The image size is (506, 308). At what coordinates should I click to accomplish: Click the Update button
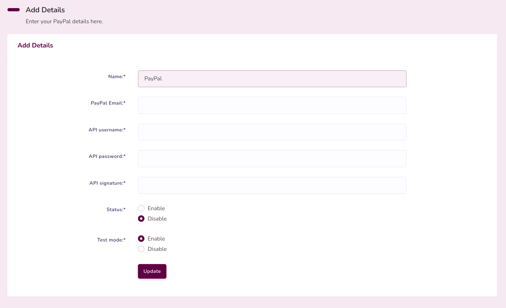coord(152,271)
